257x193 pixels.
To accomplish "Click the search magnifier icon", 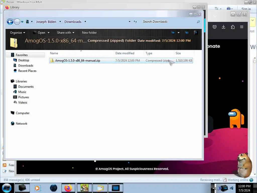I will pyautogui.click(x=198, y=22).
